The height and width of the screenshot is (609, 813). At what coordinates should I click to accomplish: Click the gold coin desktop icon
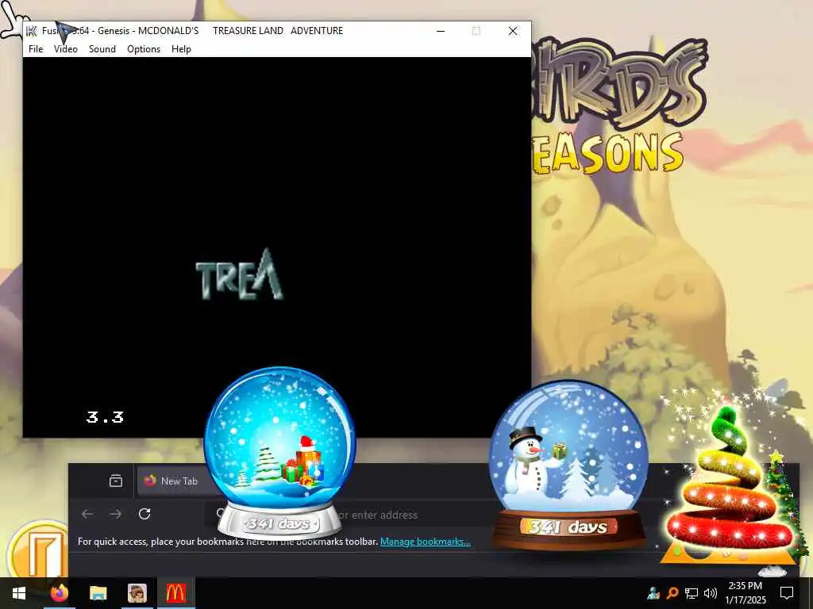[x=37, y=549]
